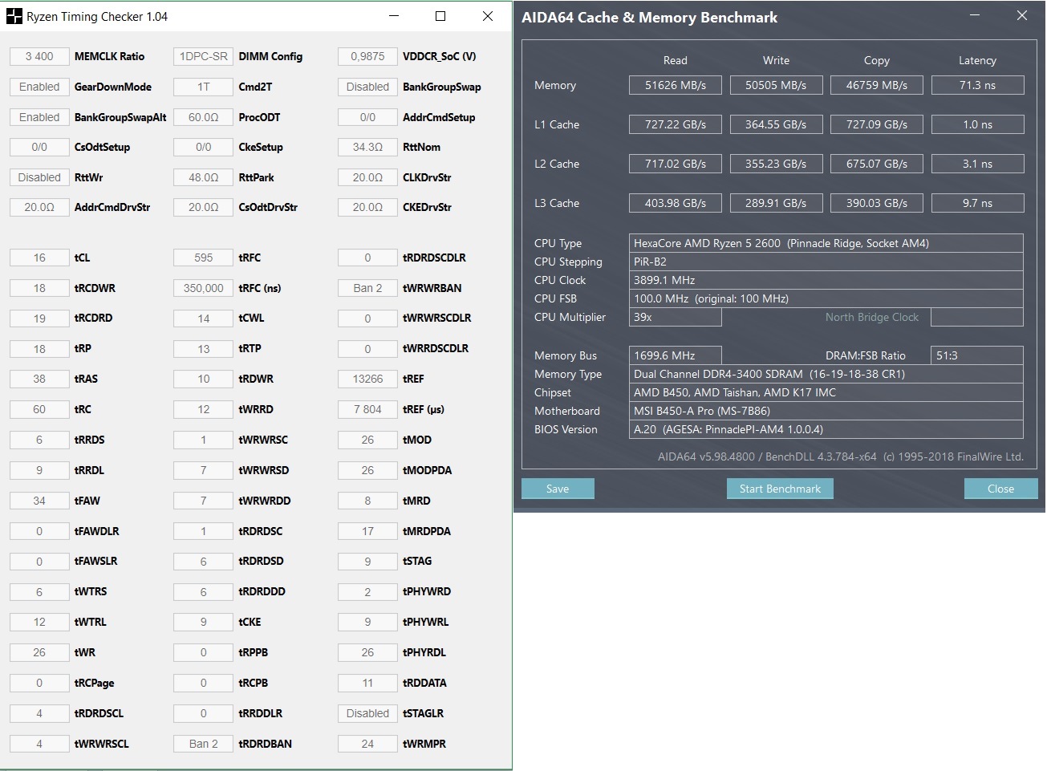Image resolution: width=1047 pixels, height=771 pixels.
Task: Click the Cmd2T value 1T
Action: [203, 87]
